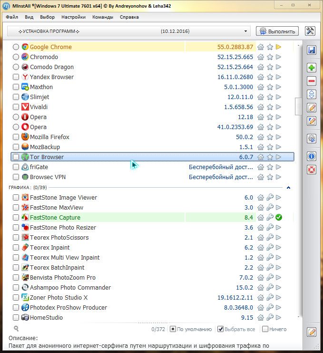Viewport: 323px width, 353px height.
Task: Click play arrow in Vivaldi row
Action: click(278, 107)
